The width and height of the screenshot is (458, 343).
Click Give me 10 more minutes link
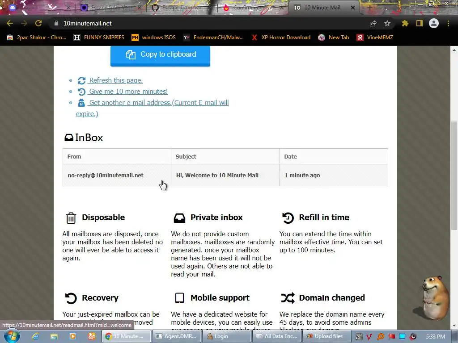128,91
